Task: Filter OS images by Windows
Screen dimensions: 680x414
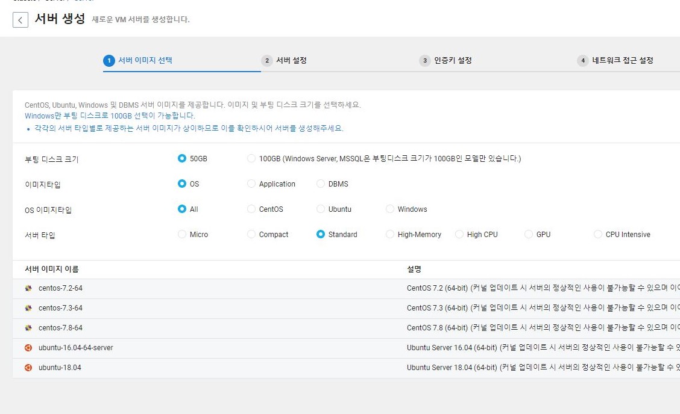Action: click(x=390, y=209)
